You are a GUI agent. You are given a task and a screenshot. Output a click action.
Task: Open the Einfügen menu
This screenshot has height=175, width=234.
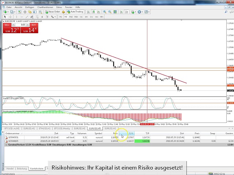(30, 7)
